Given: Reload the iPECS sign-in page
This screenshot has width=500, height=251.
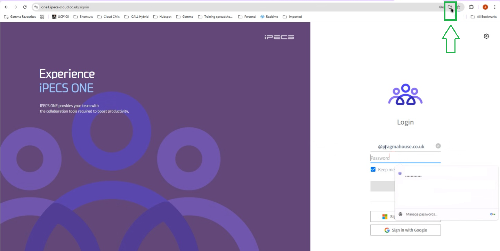Looking at the screenshot, I should tap(25, 7).
